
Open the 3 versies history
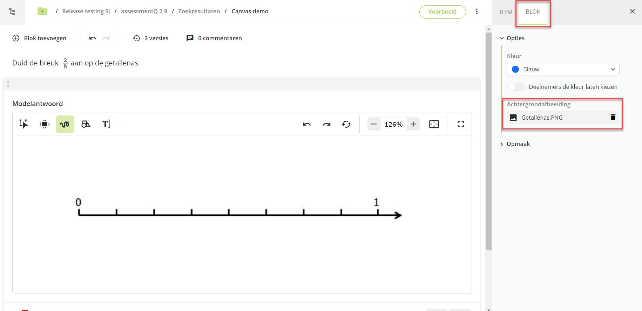pos(151,38)
